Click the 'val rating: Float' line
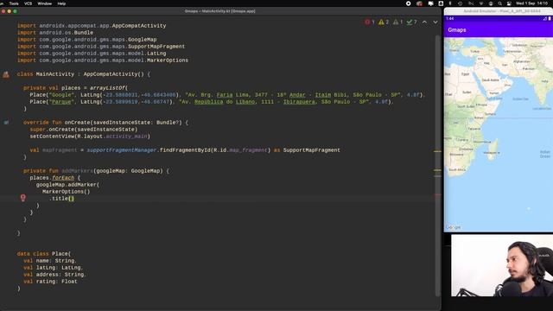 coord(50,282)
